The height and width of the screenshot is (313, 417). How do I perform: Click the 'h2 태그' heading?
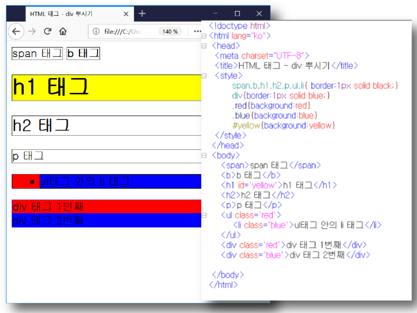point(106,126)
